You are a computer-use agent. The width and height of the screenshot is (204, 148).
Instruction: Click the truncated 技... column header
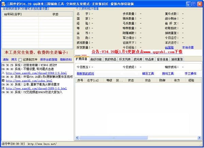[120, 80]
